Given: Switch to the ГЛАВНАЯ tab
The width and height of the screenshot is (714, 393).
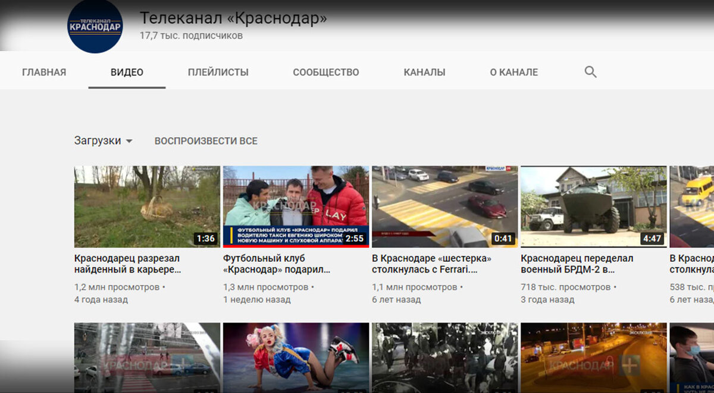Looking at the screenshot, I should [x=44, y=72].
